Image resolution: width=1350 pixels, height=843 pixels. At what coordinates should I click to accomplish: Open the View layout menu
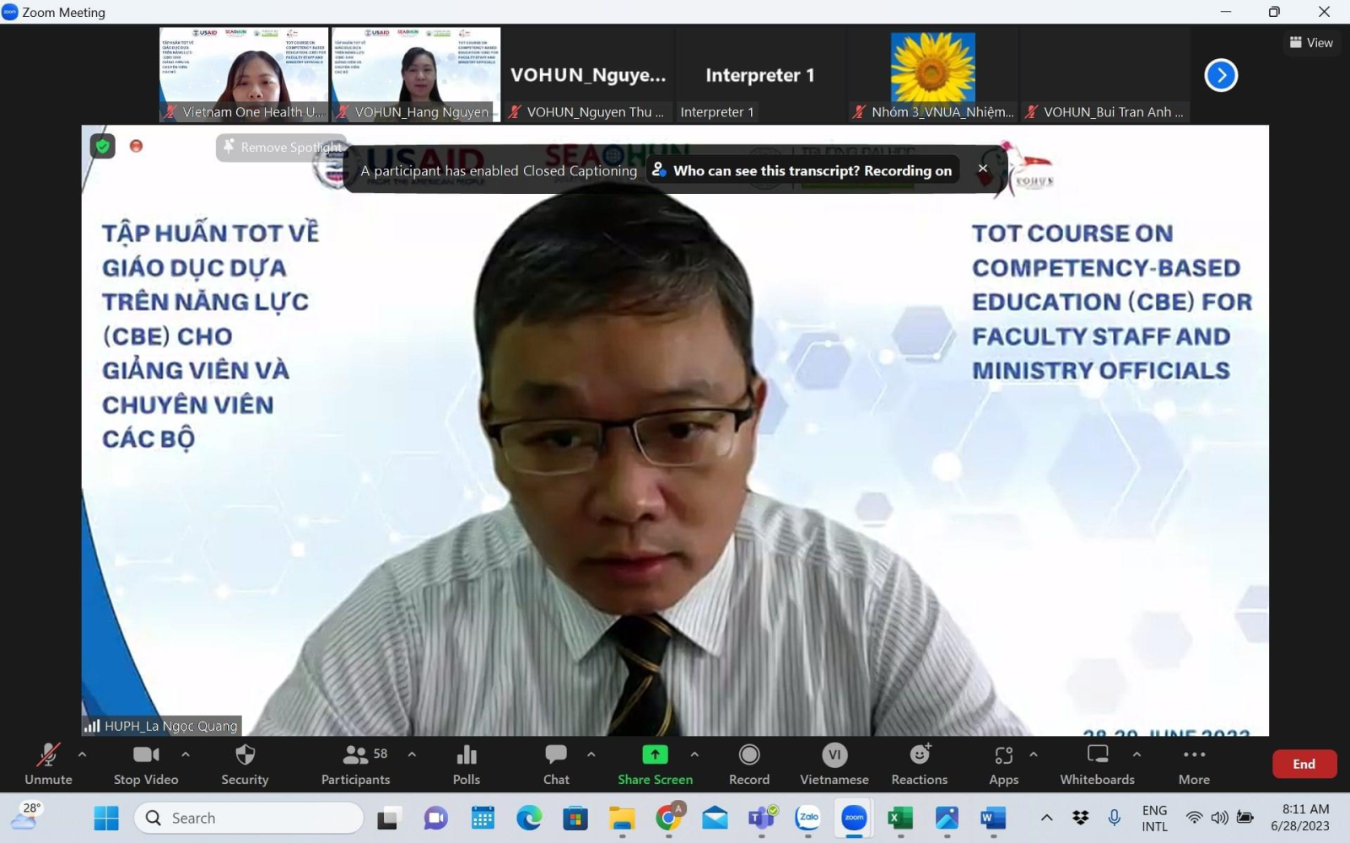pyautogui.click(x=1311, y=42)
